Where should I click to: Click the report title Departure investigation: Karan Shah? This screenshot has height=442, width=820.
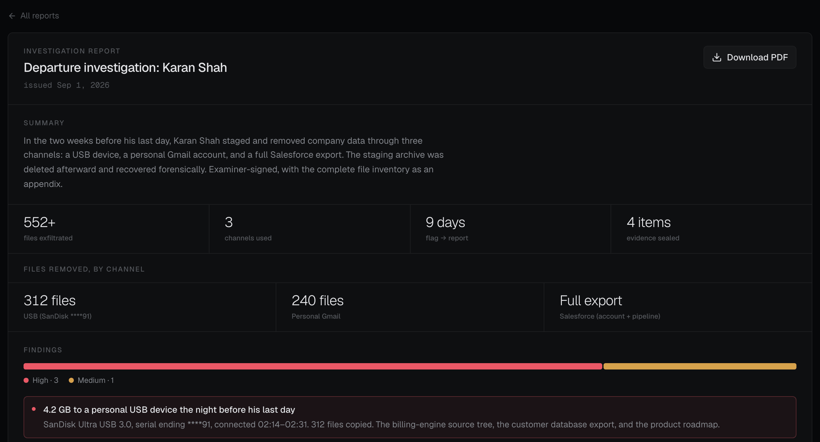tap(125, 68)
